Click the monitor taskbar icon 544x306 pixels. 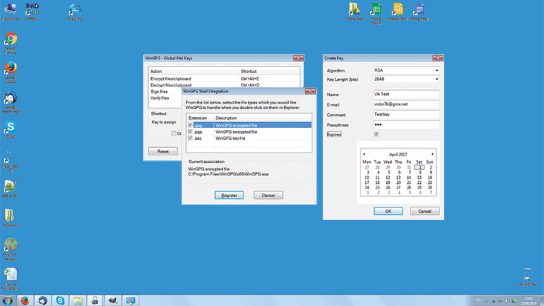[x=131, y=301]
